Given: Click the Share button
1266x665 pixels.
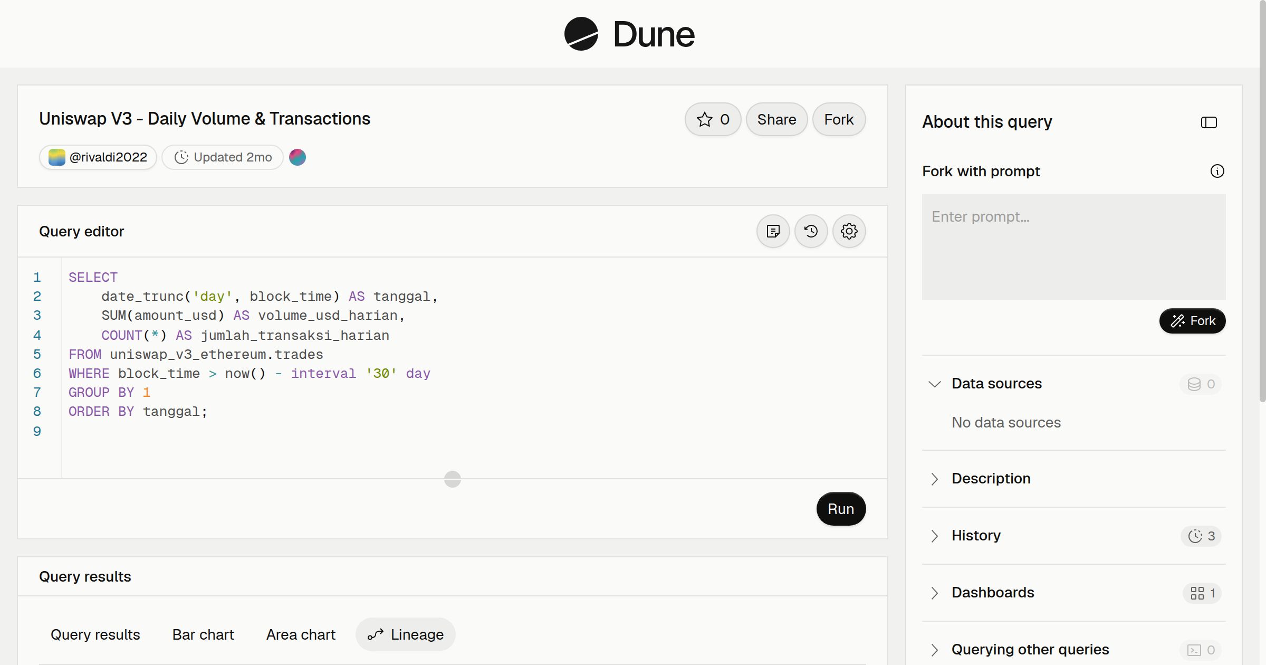Looking at the screenshot, I should (776, 119).
